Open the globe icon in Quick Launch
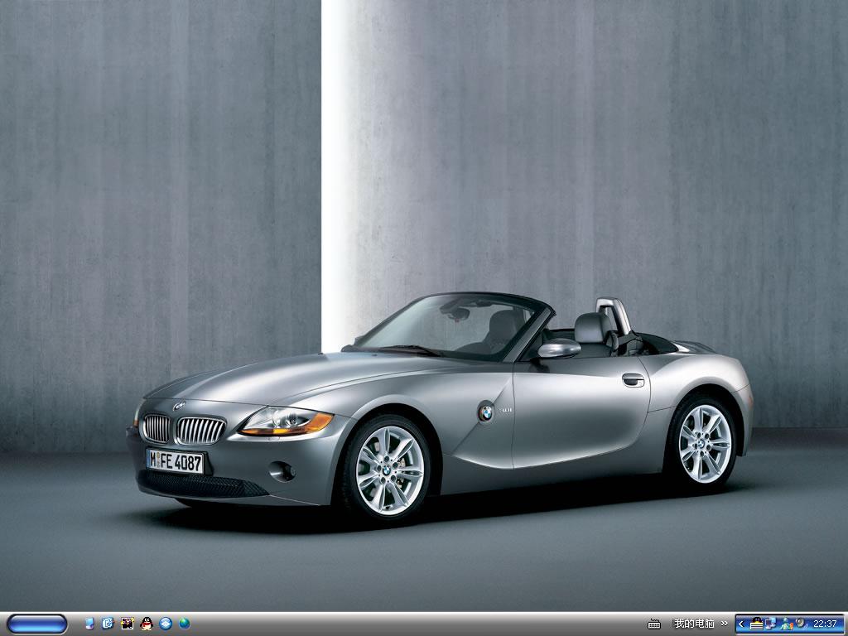This screenshot has width=848, height=636. tap(185, 624)
